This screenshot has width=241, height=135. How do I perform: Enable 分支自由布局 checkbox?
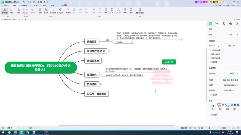(x=210, y=50)
